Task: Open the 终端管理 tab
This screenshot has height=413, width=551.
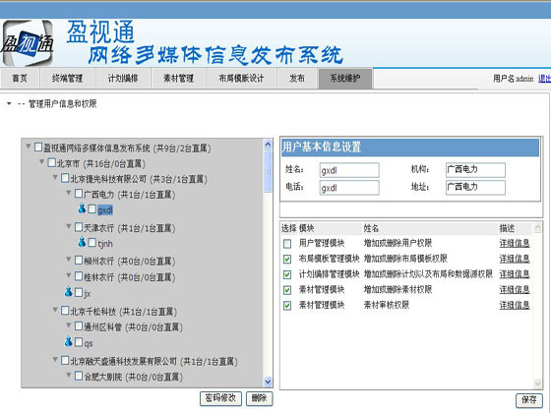Action: (67, 79)
